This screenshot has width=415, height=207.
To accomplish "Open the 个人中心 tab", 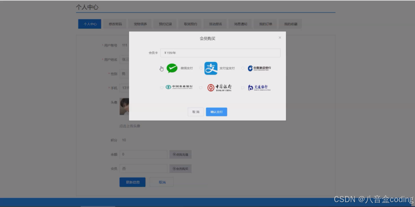I will pyautogui.click(x=90, y=24).
